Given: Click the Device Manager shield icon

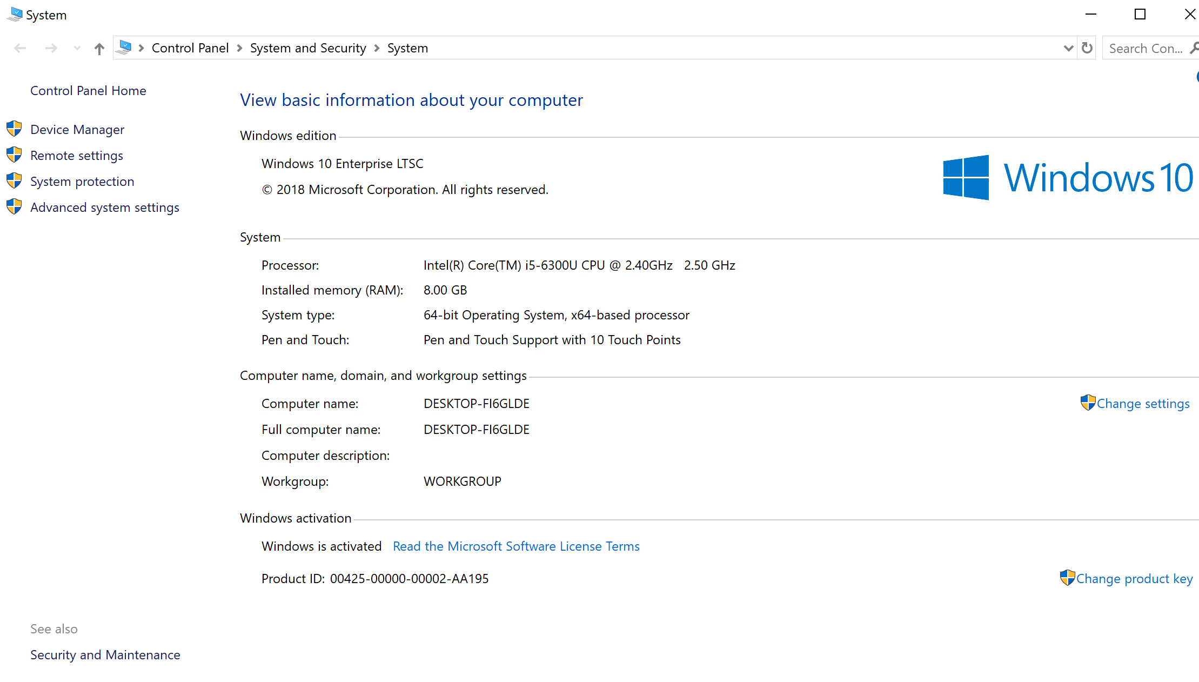Looking at the screenshot, I should 14,129.
